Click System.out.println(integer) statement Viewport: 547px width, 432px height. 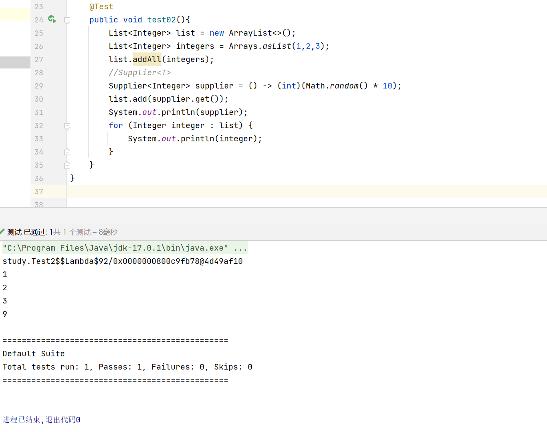point(195,139)
